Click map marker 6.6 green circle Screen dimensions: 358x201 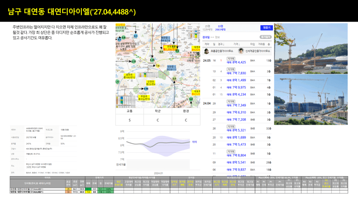[x=161, y=51]
